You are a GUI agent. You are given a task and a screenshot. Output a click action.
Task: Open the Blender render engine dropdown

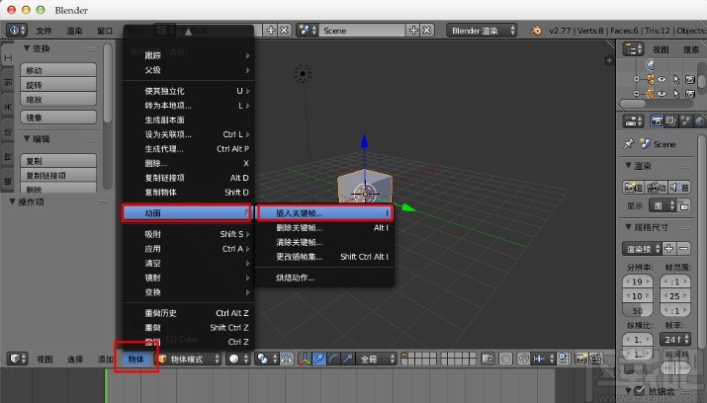[x=482, y=31]
